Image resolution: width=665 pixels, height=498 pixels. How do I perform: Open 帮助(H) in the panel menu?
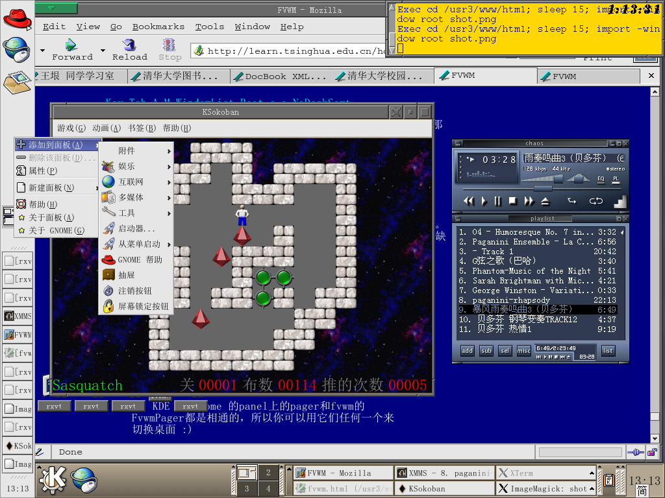(57, 204)
